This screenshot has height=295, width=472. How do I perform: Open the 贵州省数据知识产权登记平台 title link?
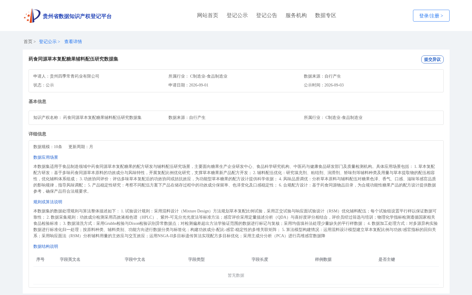tap(77, 16)
